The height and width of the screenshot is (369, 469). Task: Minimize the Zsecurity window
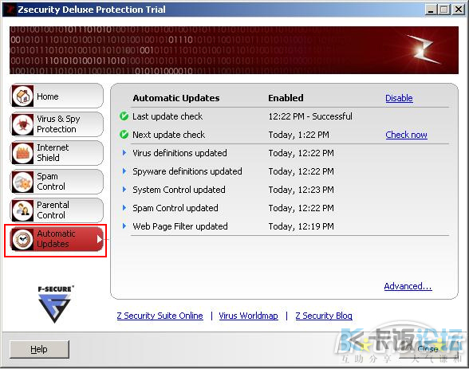431,10
